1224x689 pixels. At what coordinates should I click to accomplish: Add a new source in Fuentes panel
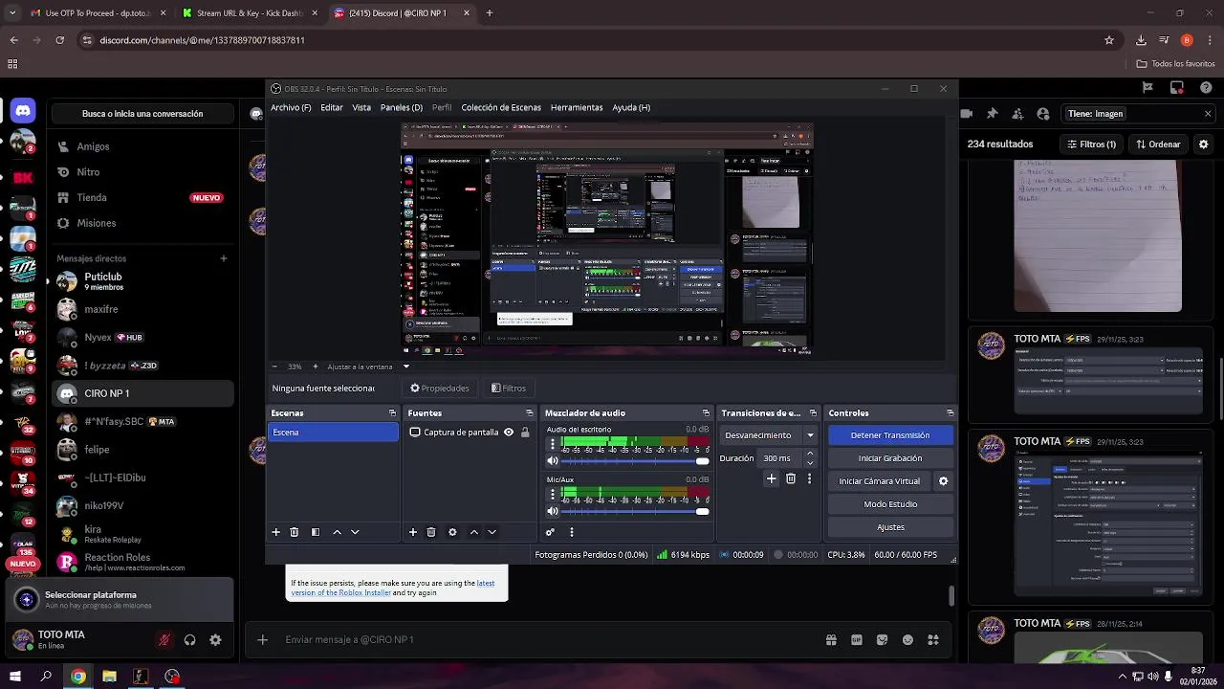point(413,532)
